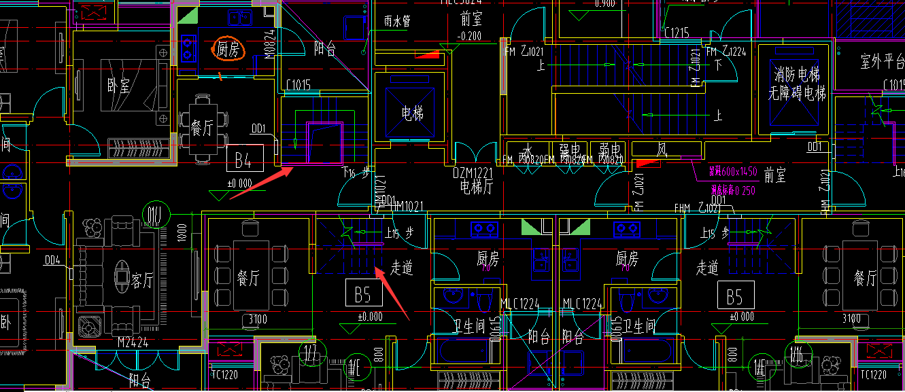Click the 电梯 label inside the elevator shaft
This screenshot has height=392, width=905.
[x=413, y=113]
